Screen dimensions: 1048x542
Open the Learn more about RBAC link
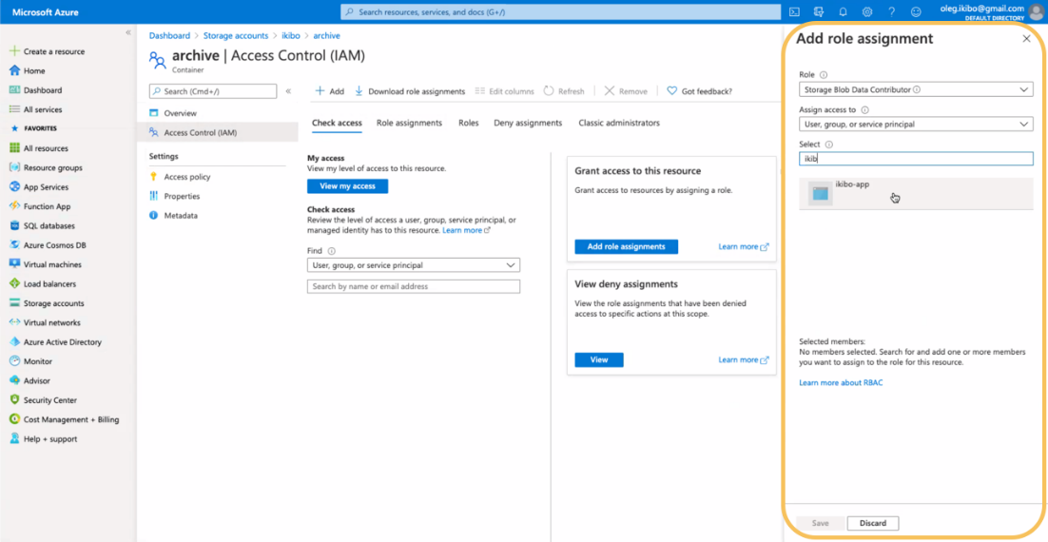coord(841,382)
